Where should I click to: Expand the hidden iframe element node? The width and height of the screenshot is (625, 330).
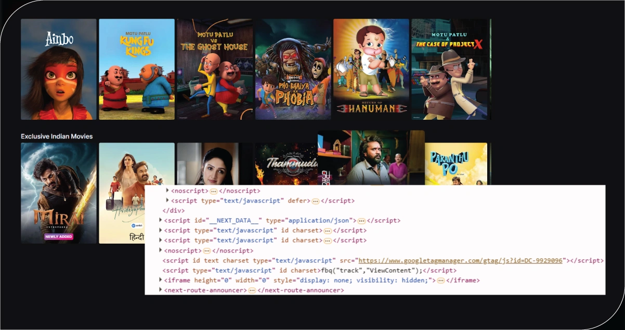click(160, 280)
